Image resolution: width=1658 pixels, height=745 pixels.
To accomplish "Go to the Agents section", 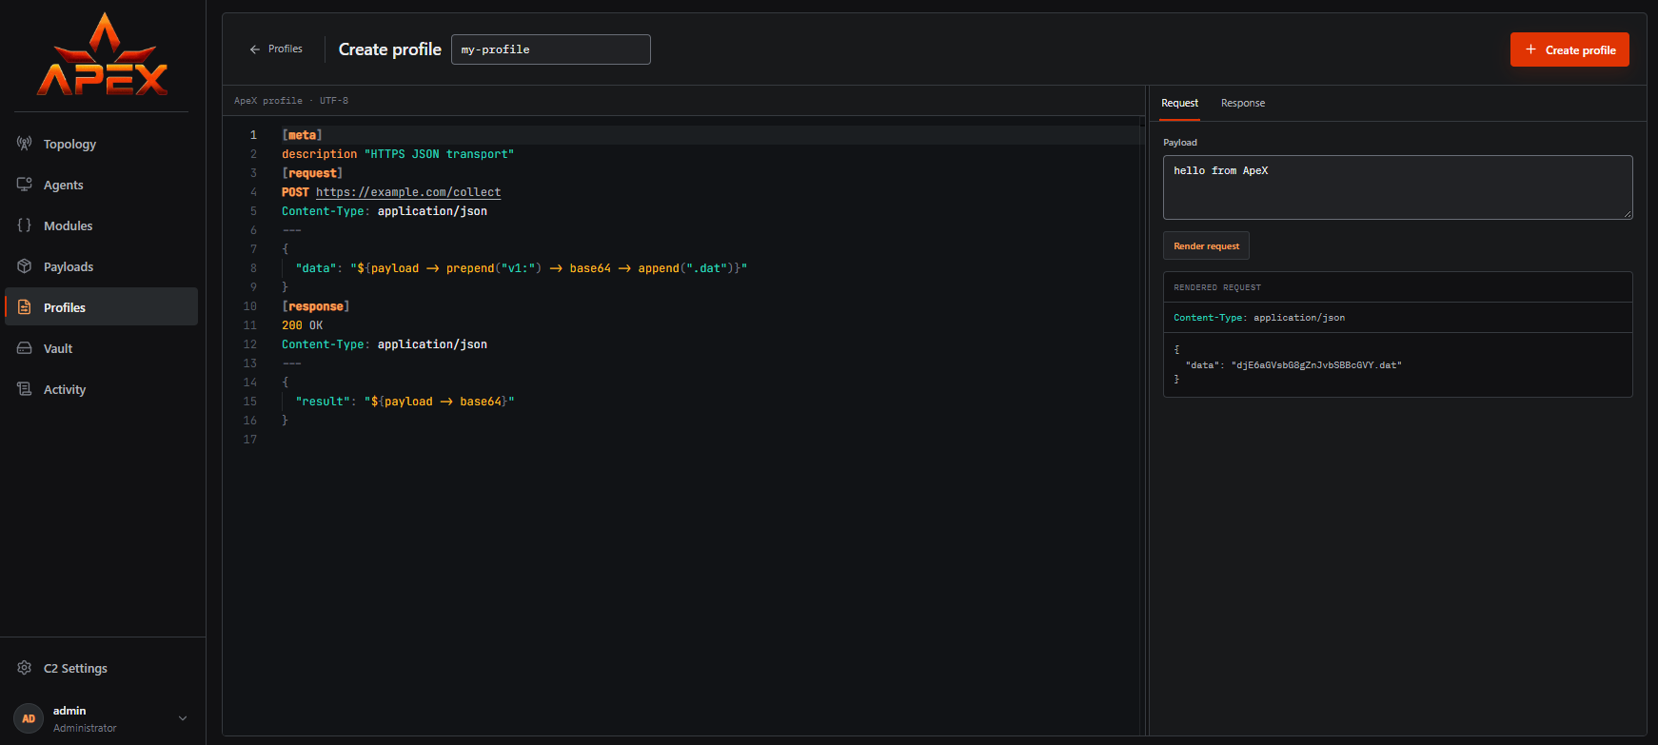I will 102,185.
